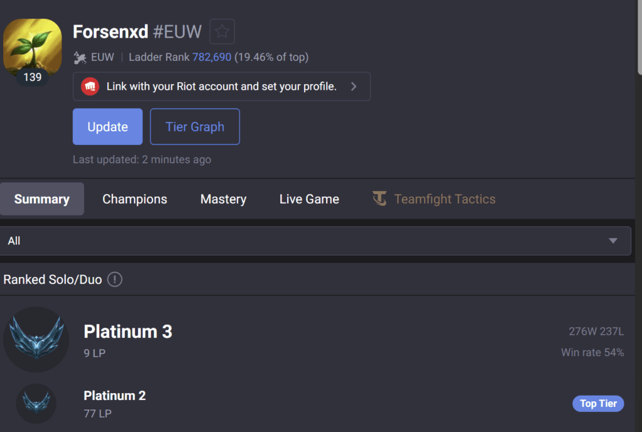Image resolution: width=642 pixels, height=432 pixels.
Task: Switch to the Champions tab
Action: [x=134, y=199]
